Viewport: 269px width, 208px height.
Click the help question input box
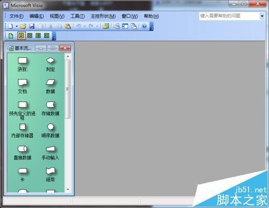(229, 16)
